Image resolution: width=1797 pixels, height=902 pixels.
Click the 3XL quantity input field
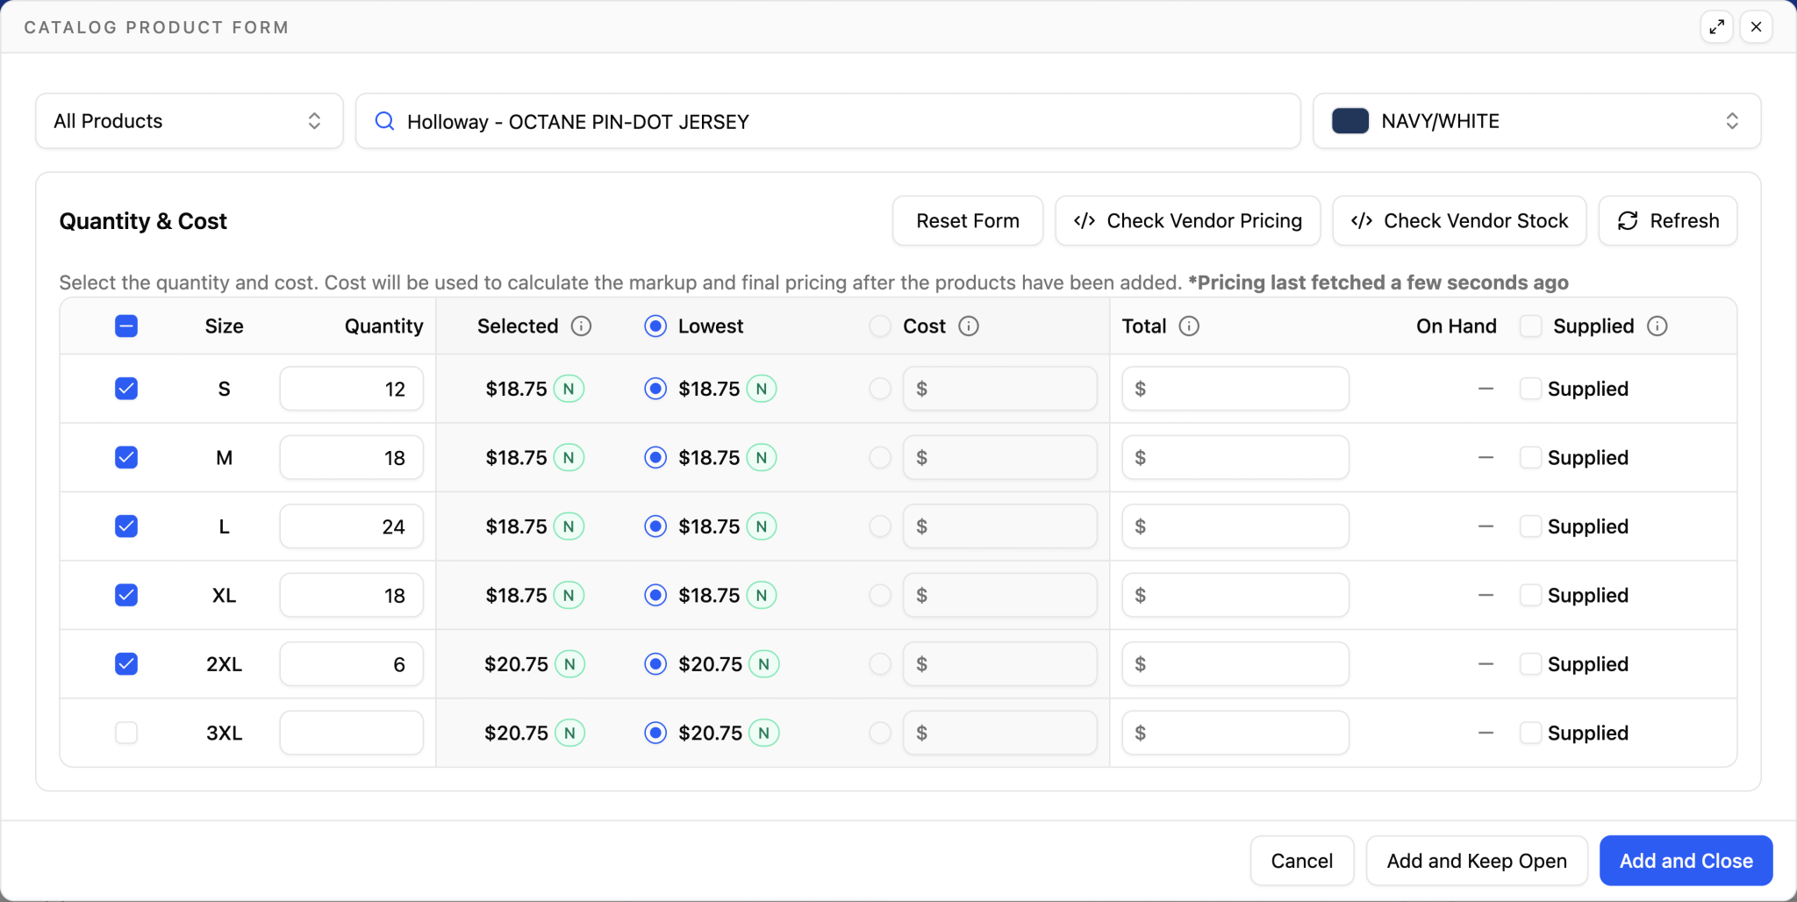coord(352,733)
